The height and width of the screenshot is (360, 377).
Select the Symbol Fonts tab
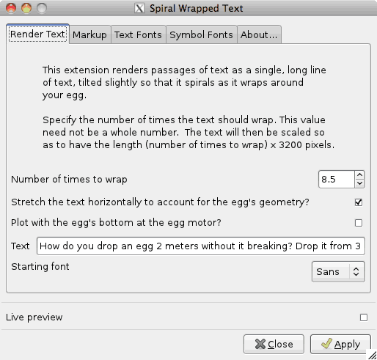202,34
